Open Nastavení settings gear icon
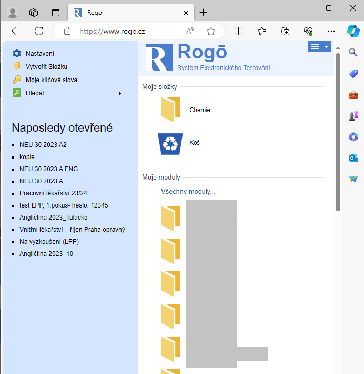The height and width of the screenshot is (374, 364). pos(17,53)
